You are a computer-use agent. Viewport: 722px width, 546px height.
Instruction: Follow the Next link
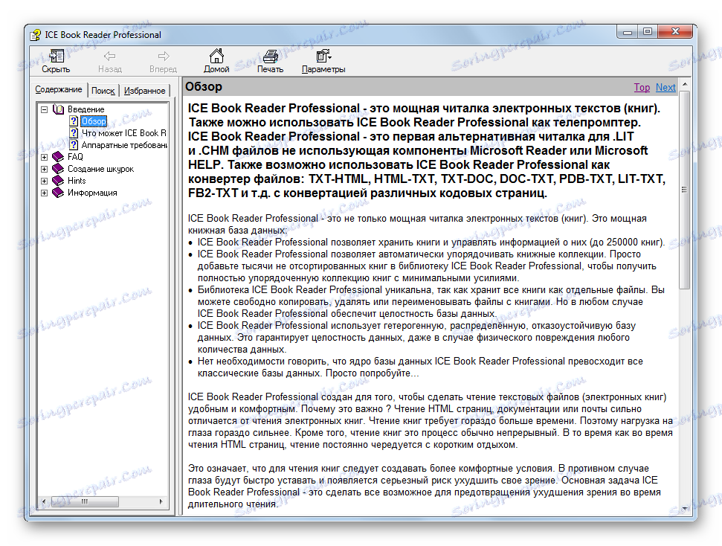click(x=665, y=88)
